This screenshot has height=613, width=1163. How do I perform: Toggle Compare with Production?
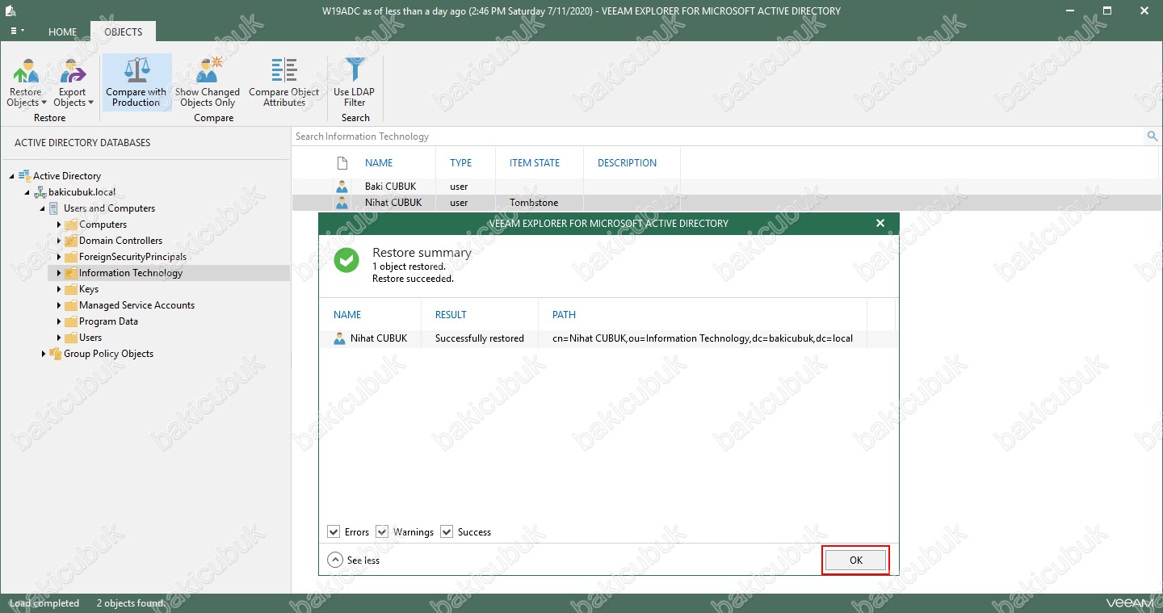click(x=136, y=82)
